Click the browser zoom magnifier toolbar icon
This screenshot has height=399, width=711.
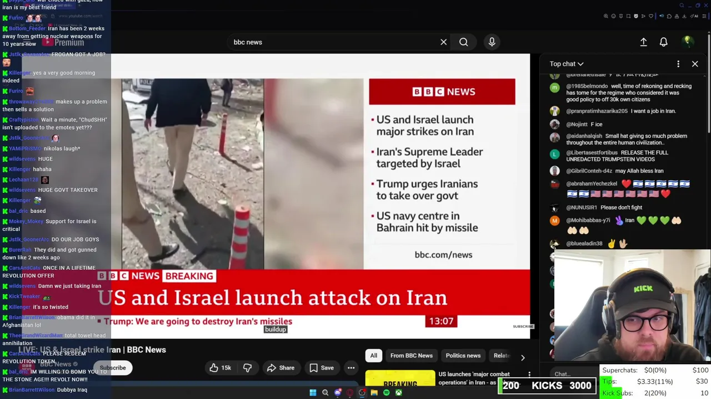606,16
